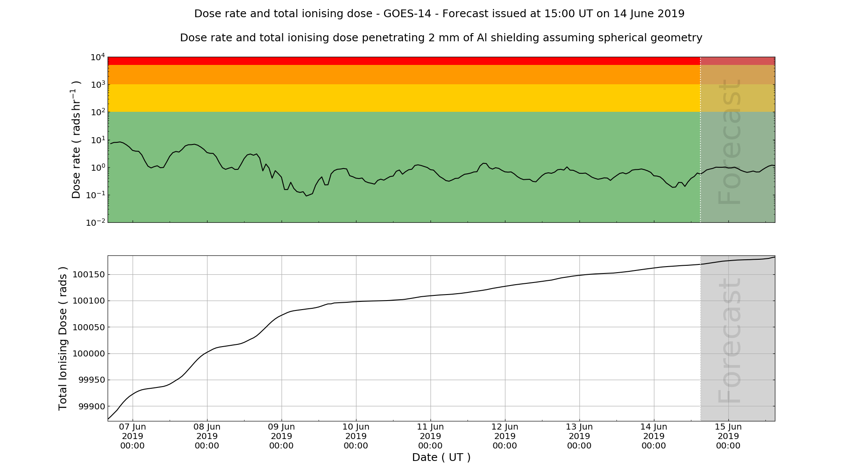The height and width of the screenshot is (473, 861).
Task: Click the red band at top of dose rate chart
Action: click(404, 61)
